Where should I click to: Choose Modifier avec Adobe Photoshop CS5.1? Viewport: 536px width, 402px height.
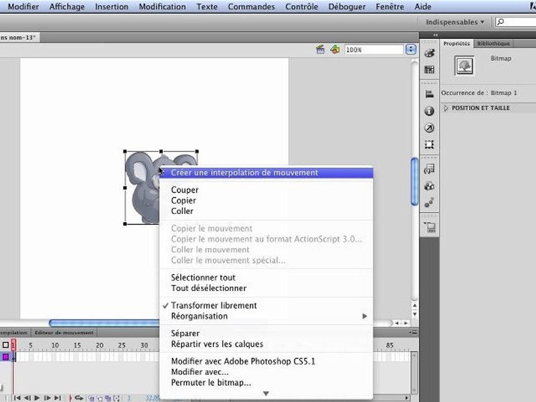[266, 361]
